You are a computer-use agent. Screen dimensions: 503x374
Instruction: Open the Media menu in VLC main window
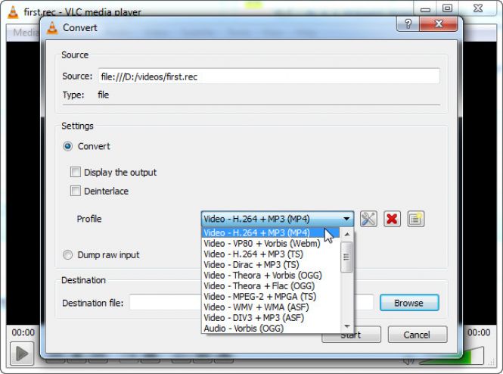point(26,33)
